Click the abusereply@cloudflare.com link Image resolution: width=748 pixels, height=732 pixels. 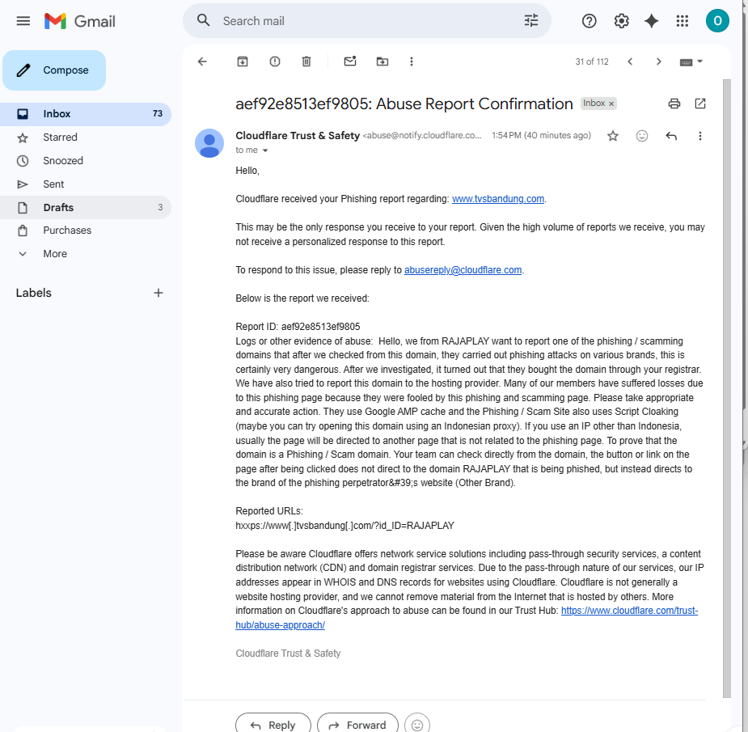(463, 270)
